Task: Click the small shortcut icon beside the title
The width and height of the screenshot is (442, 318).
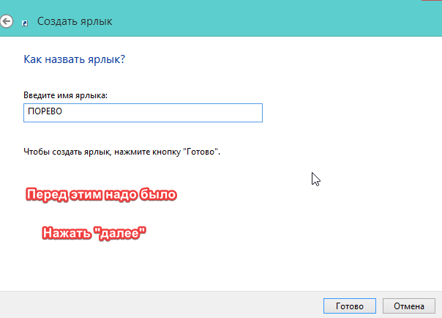Action: click(26, 23)
